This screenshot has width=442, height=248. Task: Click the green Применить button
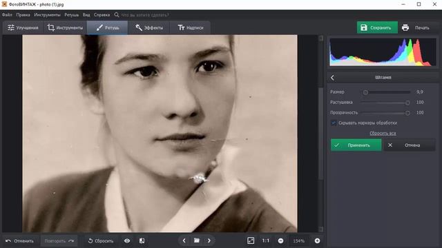pyautogui.click(x=356, y=145)
